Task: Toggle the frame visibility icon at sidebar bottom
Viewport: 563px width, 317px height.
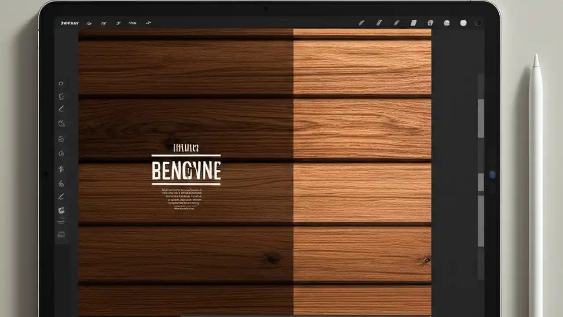Action: pyautogui.click(x=61, y=235)
